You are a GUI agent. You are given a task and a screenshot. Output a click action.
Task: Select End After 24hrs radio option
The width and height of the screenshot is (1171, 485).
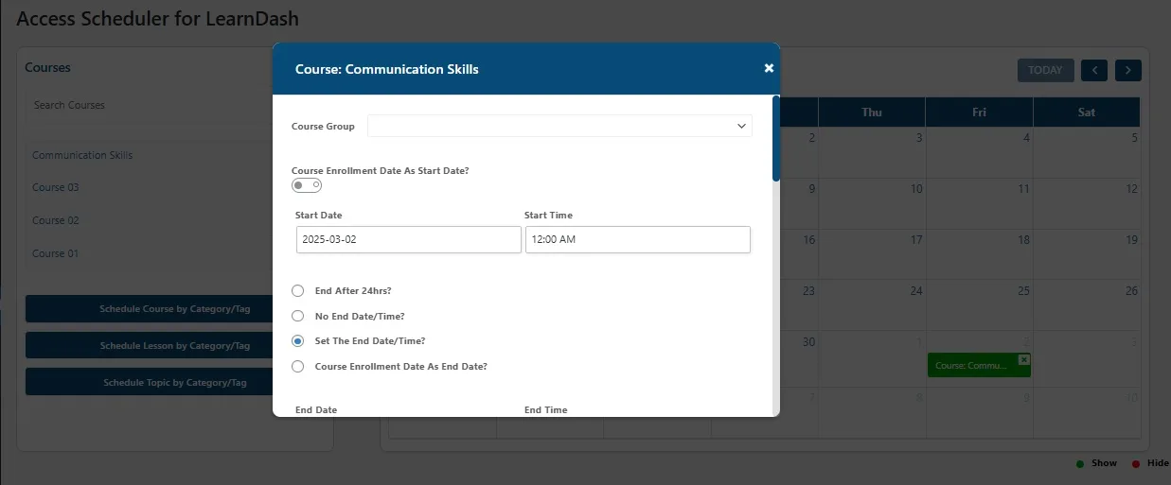pos(297,291)
